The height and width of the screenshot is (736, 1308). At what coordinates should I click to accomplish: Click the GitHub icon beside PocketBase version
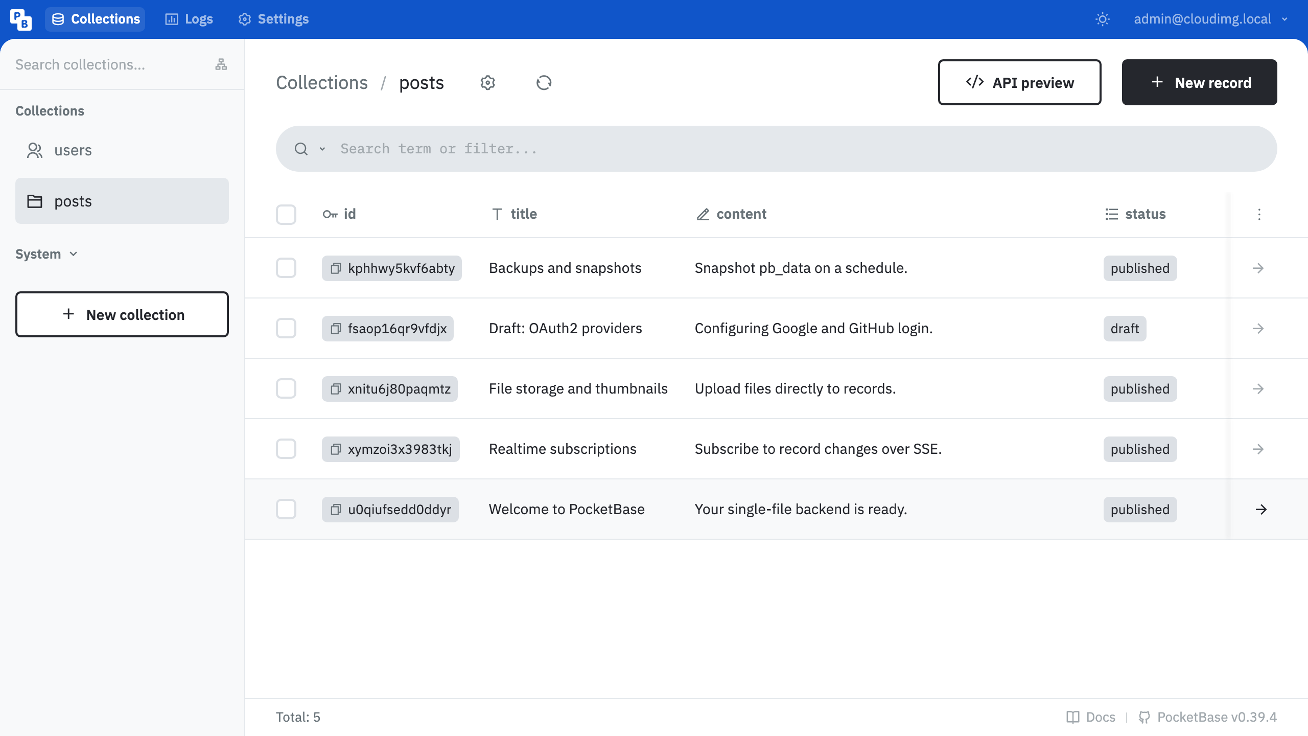point(1144,717)
